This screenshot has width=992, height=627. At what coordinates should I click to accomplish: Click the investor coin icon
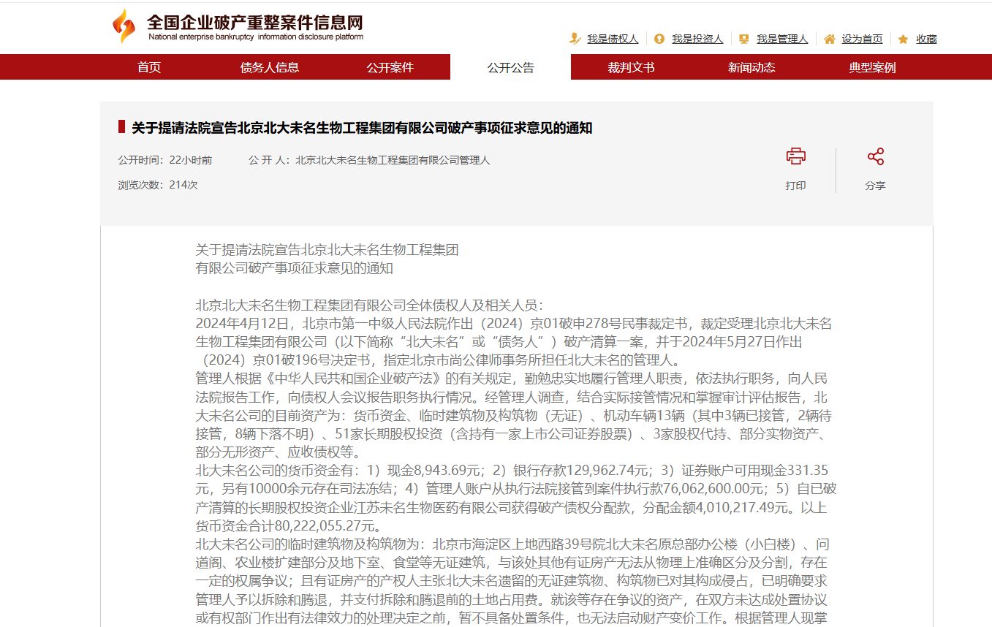[659, 39]
